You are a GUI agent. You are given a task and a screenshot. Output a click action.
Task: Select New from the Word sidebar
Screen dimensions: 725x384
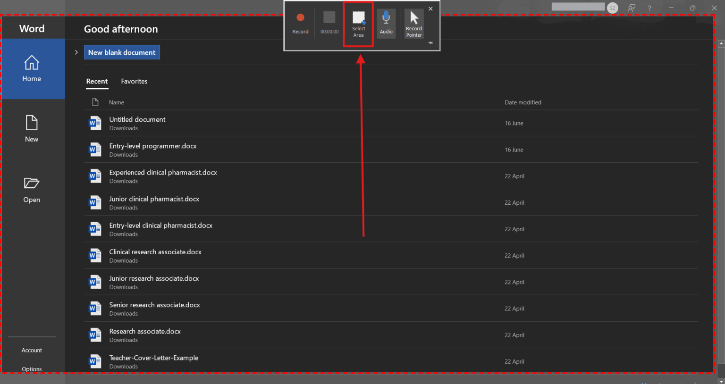click(31, 128)
